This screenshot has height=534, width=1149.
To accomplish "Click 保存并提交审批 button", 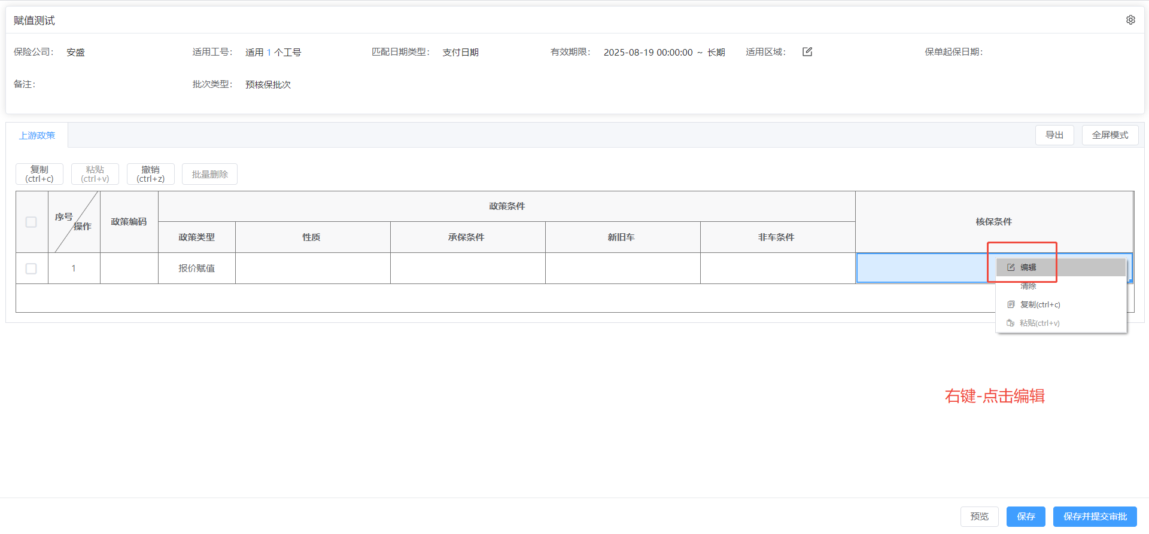I will (x=1095, y=517).
